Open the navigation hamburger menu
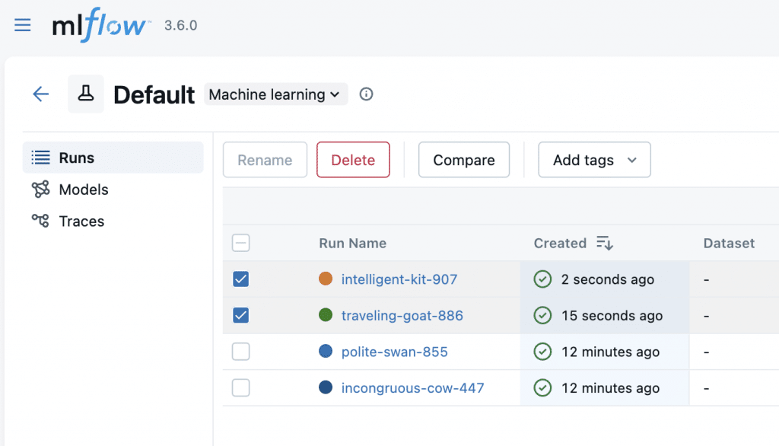The width and height of the screenshot is (779, 446). pos(22,24)
